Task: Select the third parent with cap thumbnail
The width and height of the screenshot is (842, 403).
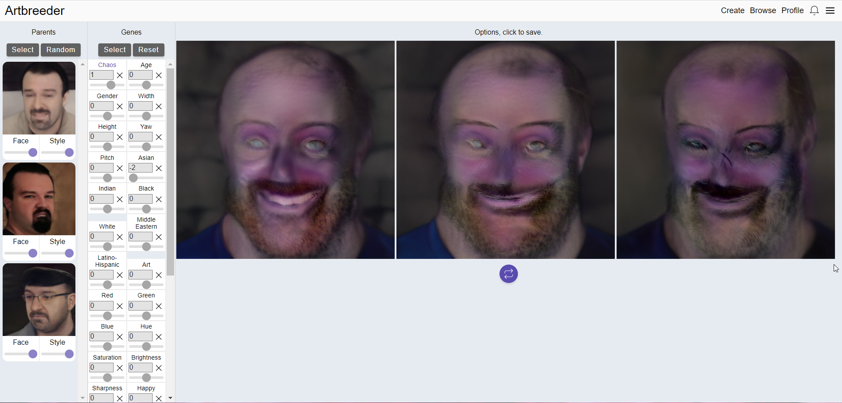Action: (x=39, y=300)
